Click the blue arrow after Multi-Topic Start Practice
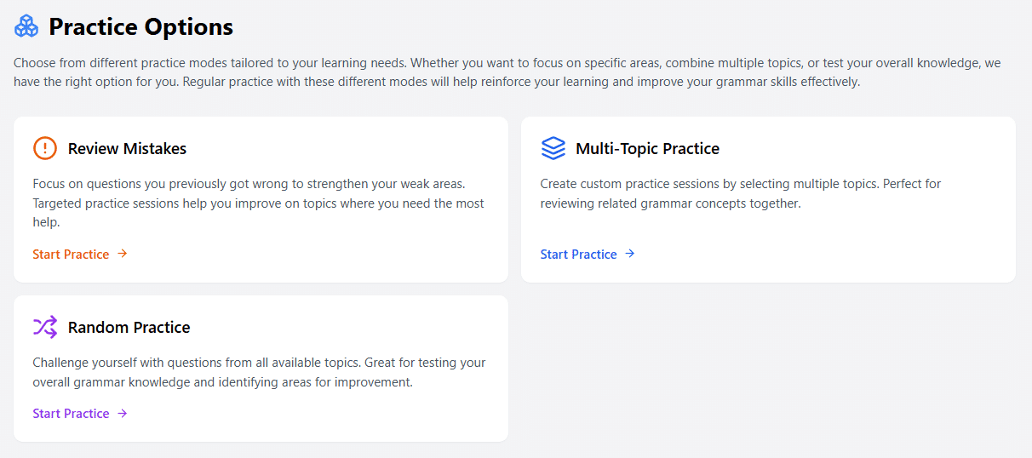Screen dimensions: 1032x458 (x=630, y=254)
